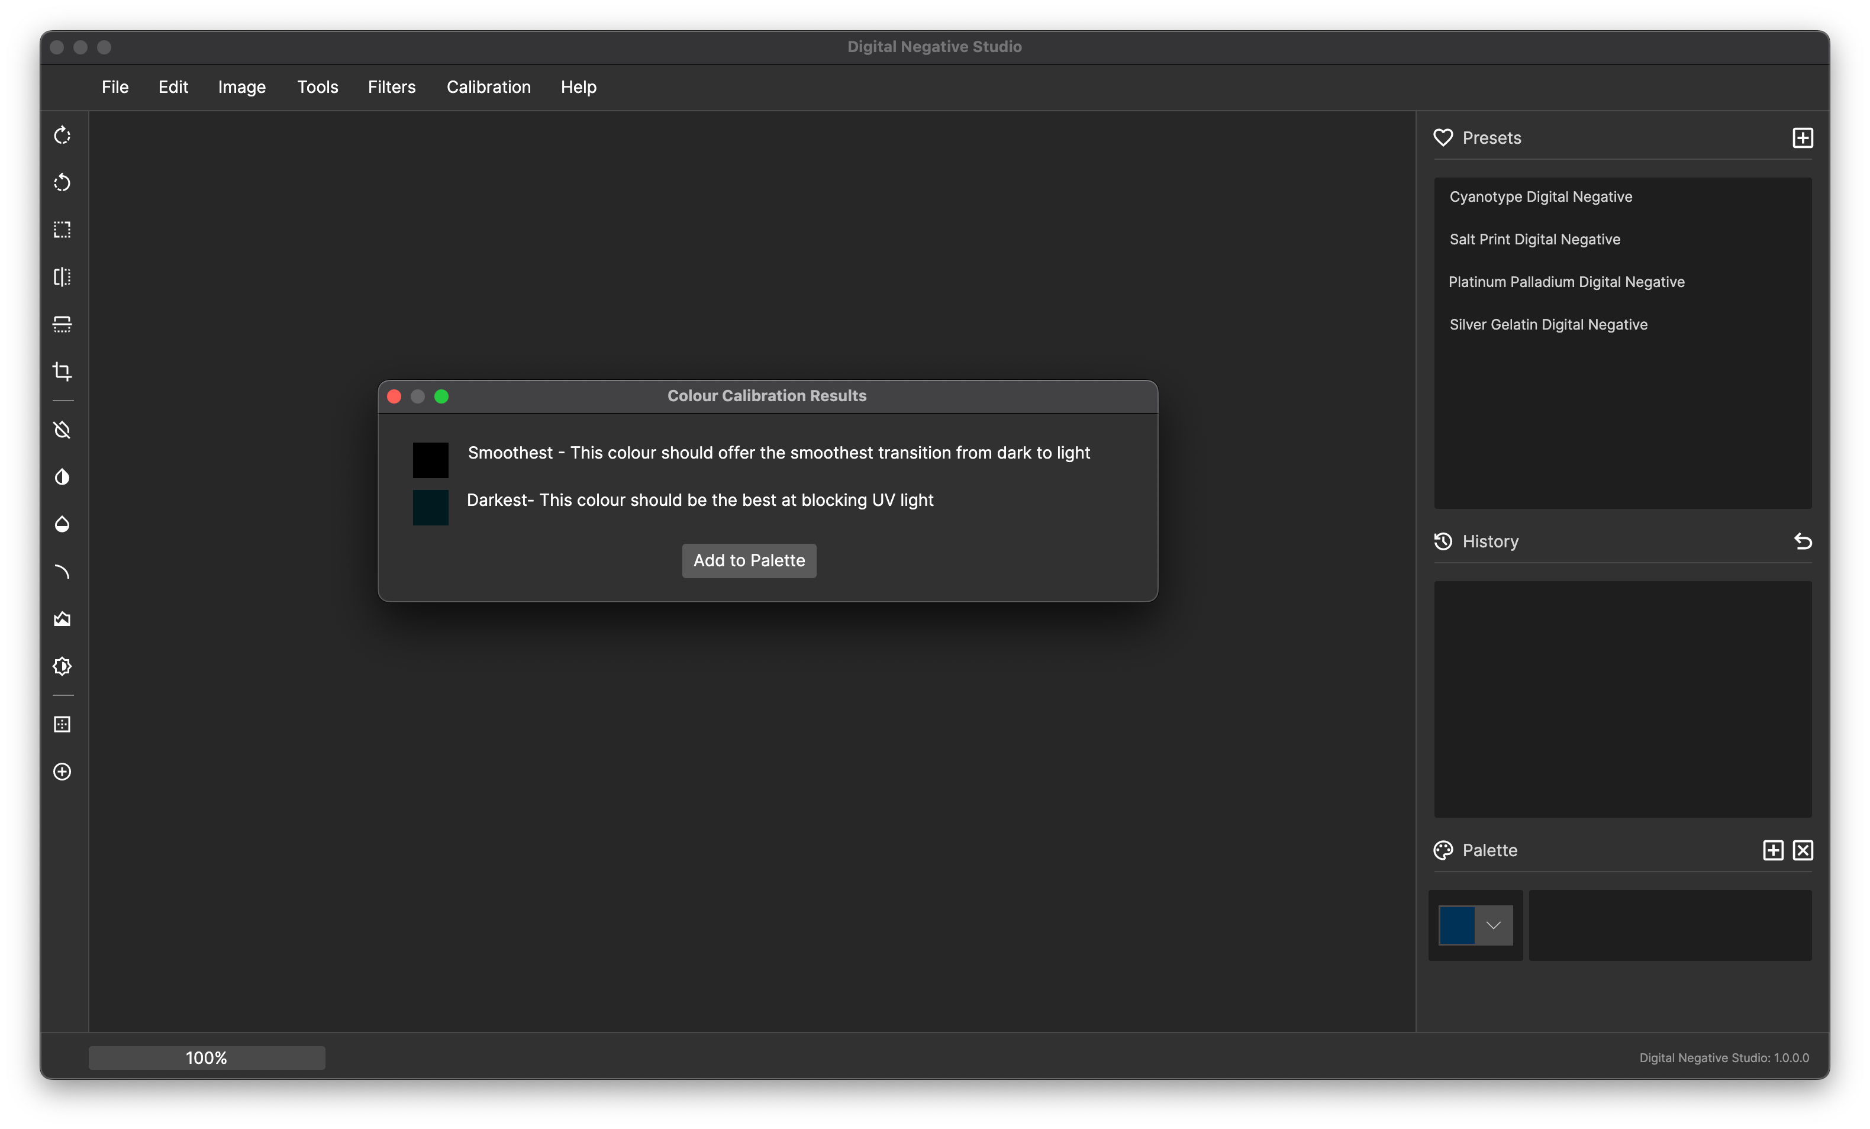Viewport: 1870px width, 1129px height.
Task: Click Add to Palette button
Action: point(749,560)
